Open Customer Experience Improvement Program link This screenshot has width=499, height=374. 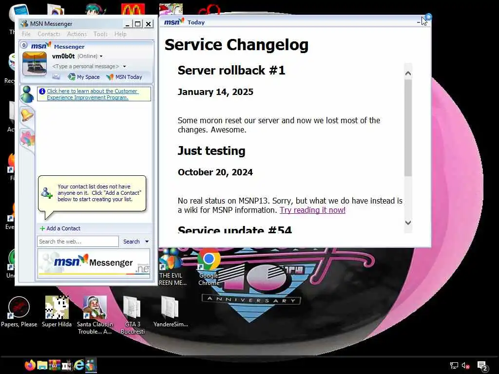tap(92, 94)
